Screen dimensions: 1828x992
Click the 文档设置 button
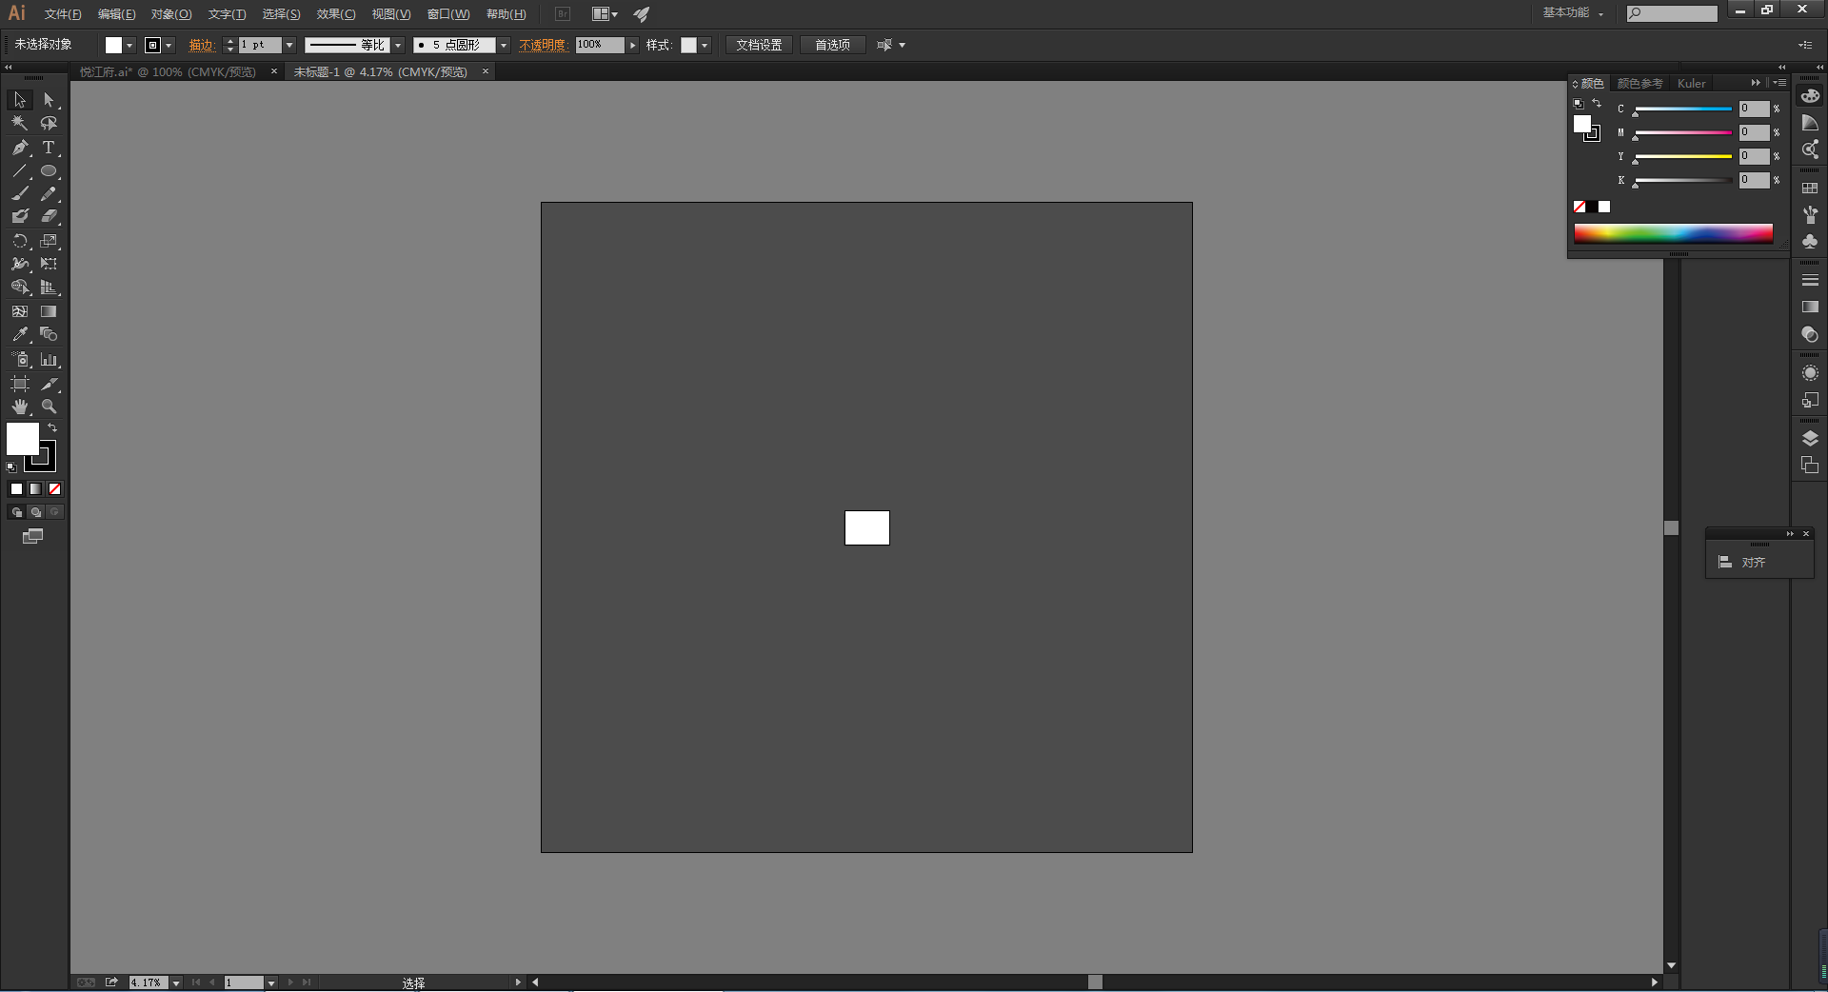coord(759,46)
